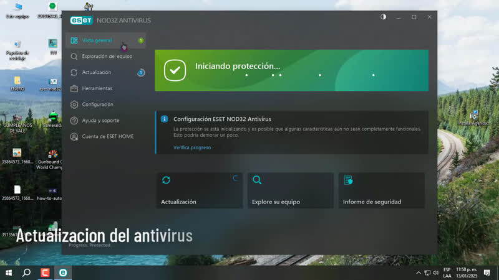This screenshot has width=499, height=280.
Task: Open the Explore su equipo tile
Action: point(291,190)
